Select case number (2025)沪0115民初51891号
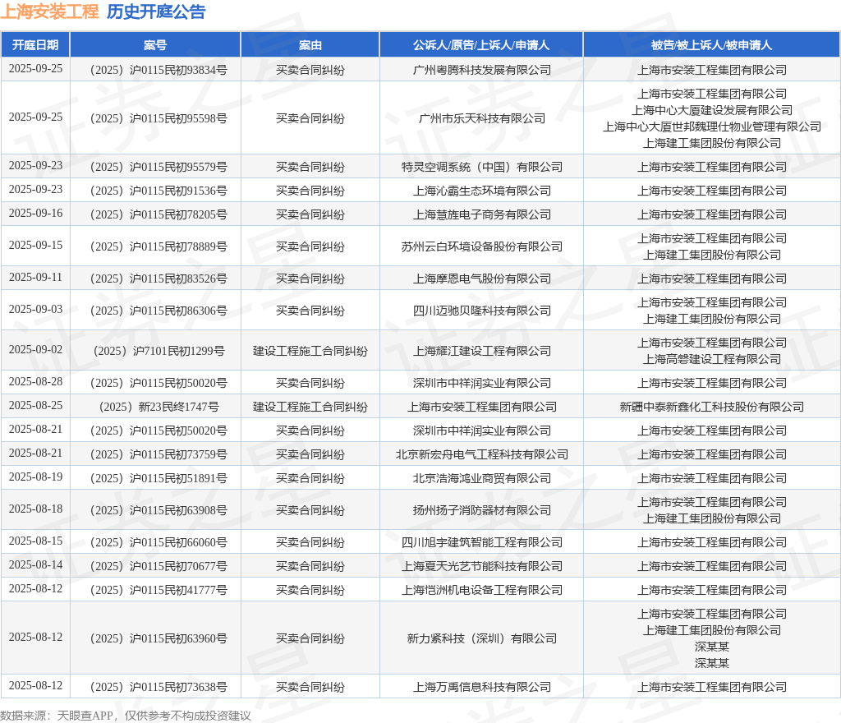This screenshot has width=841, height=723. point(159,478)
